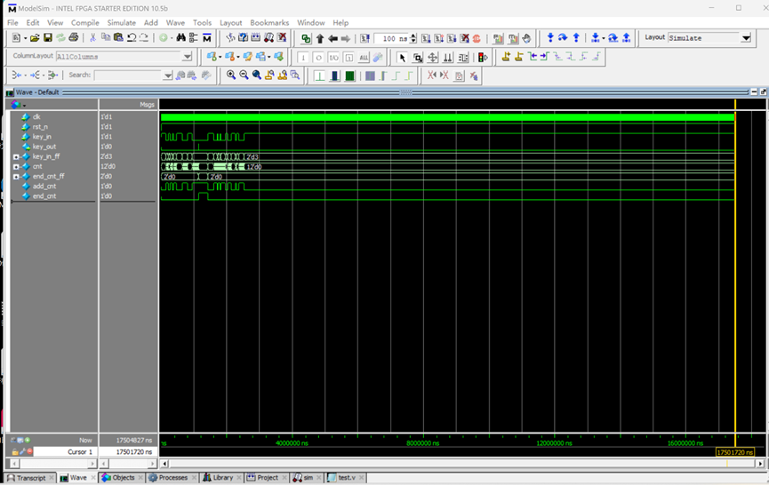Screen dimensions: 769x485
Task: Click the Print icon in toolbar
Action: click(74, 37)
